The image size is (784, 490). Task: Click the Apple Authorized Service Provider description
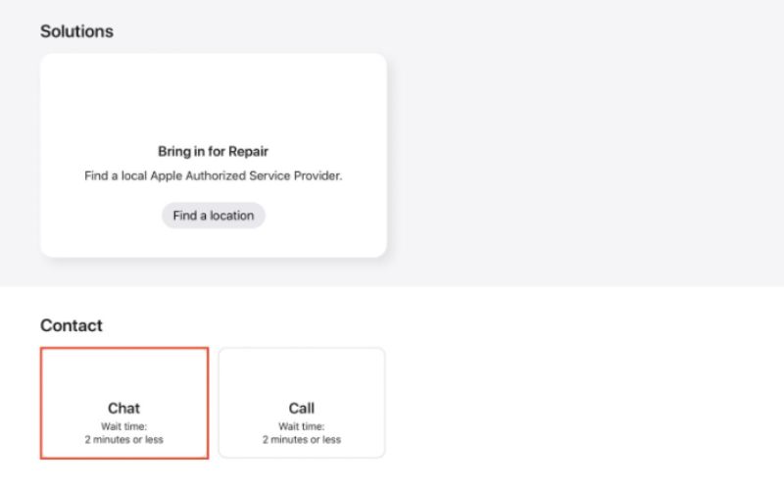pyautogui.click(x=213, y=176)
